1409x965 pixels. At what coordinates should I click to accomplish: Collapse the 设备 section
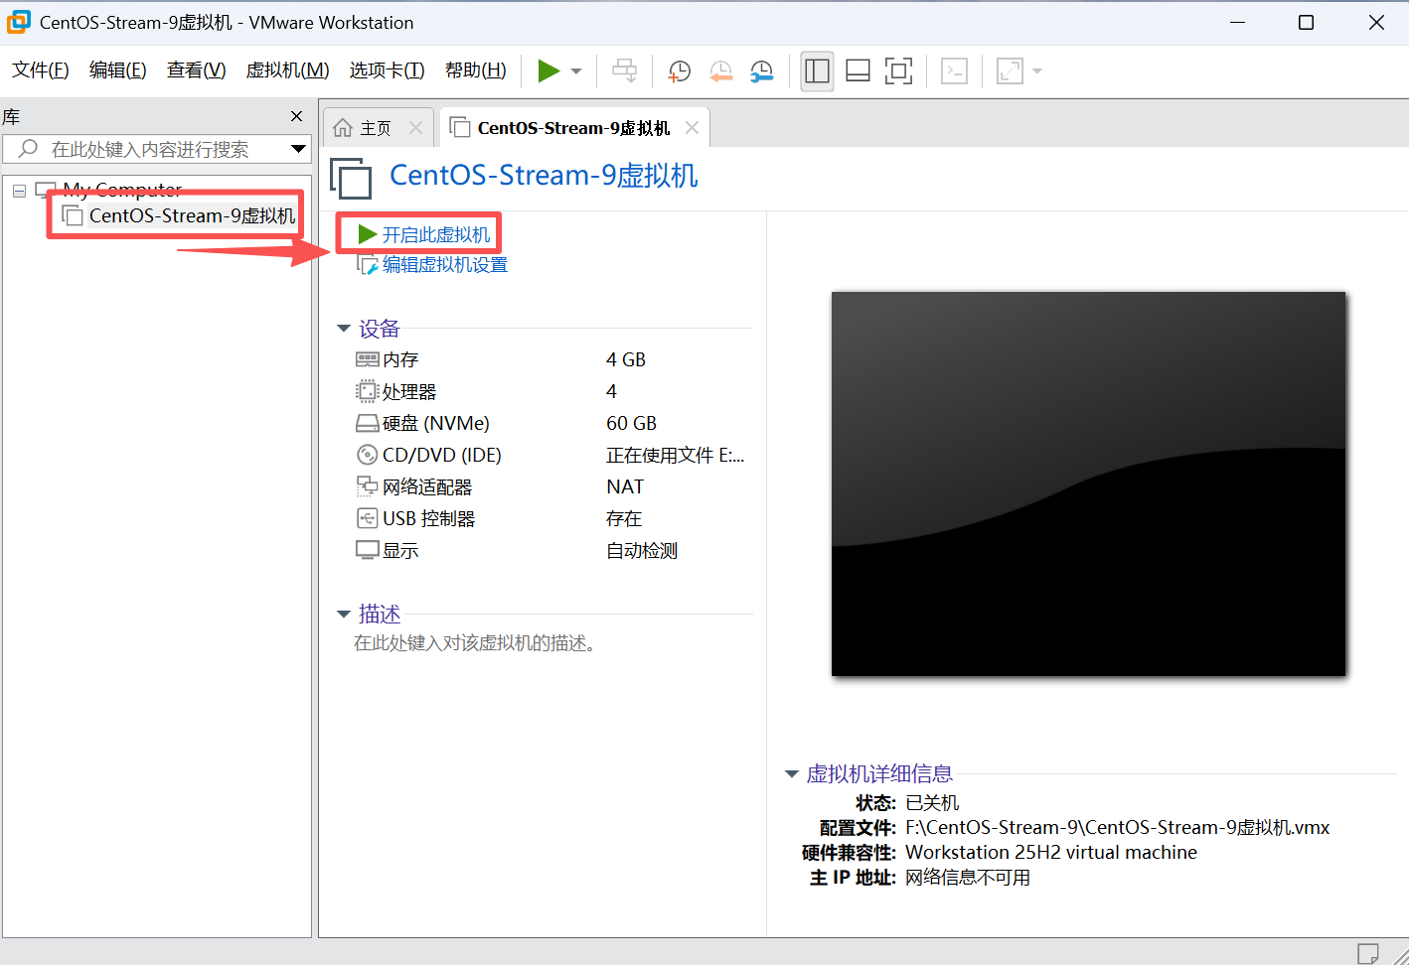click(x=344, y=329)
